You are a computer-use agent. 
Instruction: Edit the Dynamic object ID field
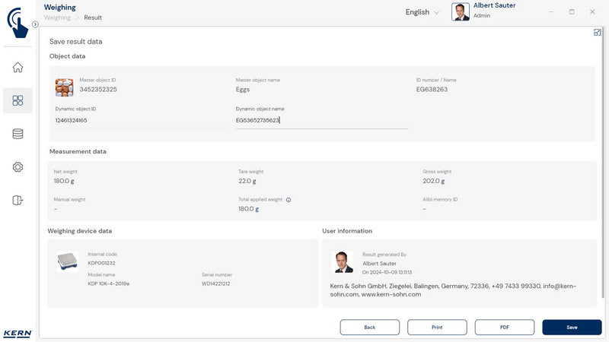pos(140,120)
